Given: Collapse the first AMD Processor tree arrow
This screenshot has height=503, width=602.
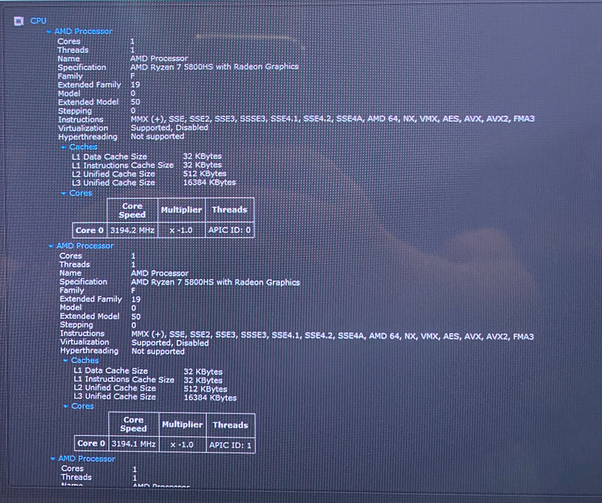Looking at the screenshot, I should 49,32.
